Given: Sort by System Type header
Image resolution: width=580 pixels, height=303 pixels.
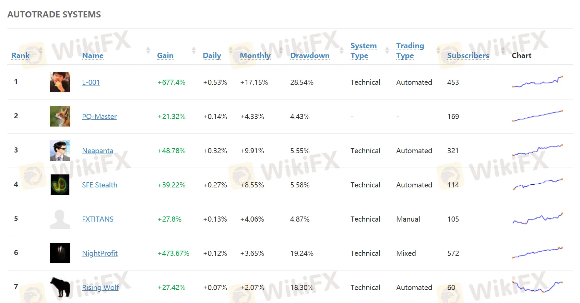Looking at the screenshot, I should [364, 51].
